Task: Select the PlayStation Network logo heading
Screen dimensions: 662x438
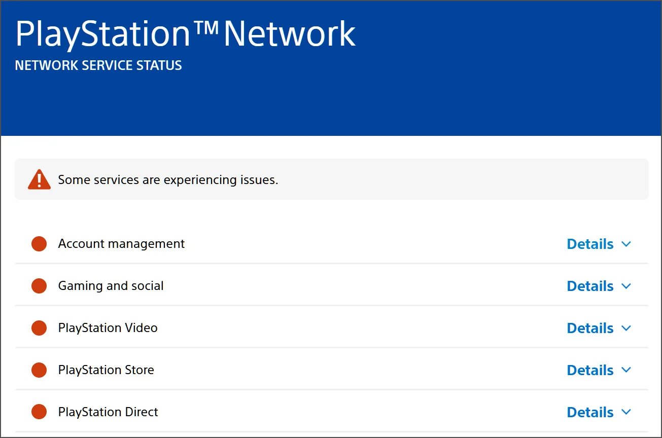Action: coord(186,33)
